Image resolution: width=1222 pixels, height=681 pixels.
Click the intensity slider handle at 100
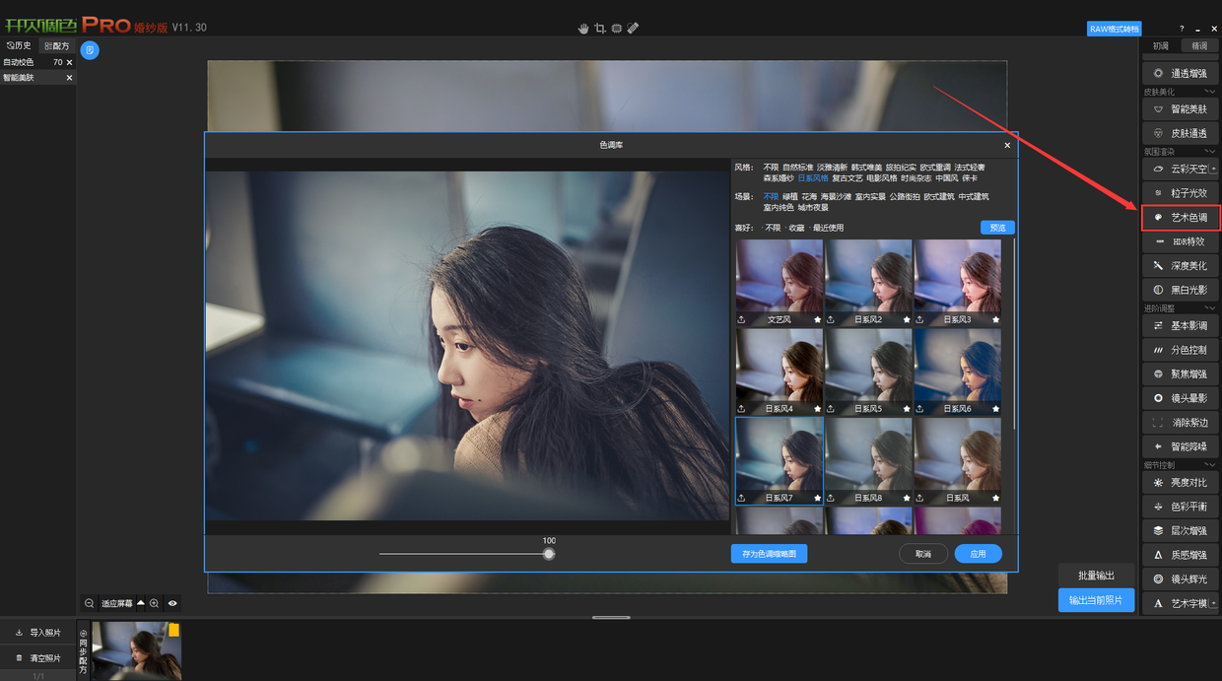[x=549, y=554]
